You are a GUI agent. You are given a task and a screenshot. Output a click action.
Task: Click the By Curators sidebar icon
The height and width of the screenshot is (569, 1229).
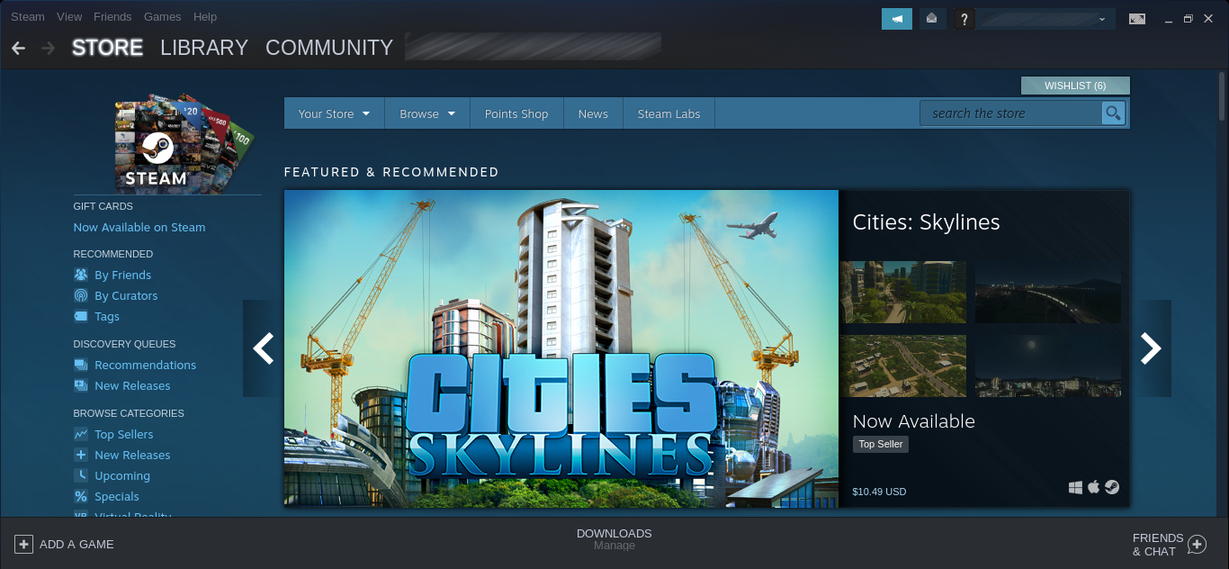81,295
